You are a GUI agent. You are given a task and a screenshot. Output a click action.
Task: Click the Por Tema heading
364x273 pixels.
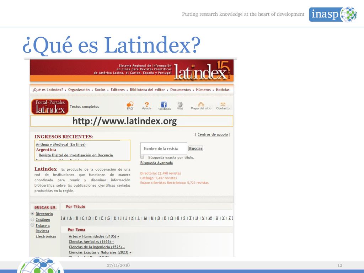[77, 230]
